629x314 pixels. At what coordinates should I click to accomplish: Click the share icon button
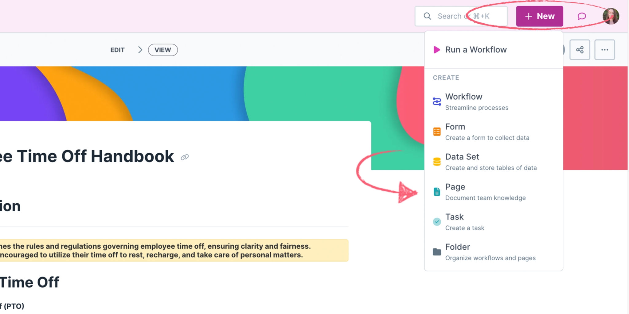click(580, 50)
